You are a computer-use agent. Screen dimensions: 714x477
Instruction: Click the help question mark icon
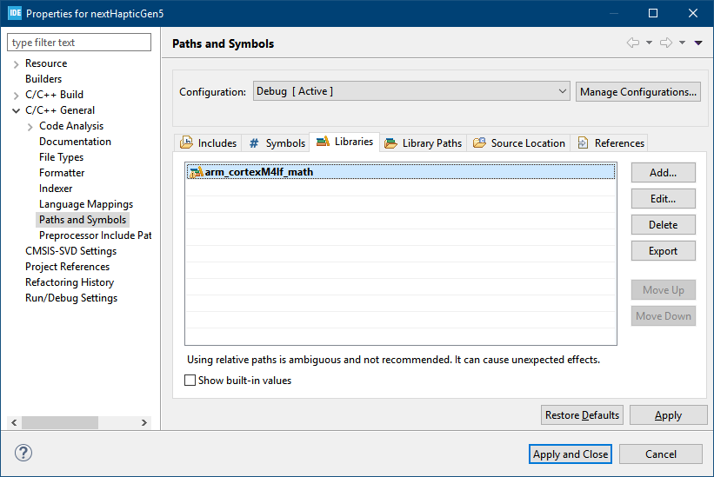[x=23, y=454]
